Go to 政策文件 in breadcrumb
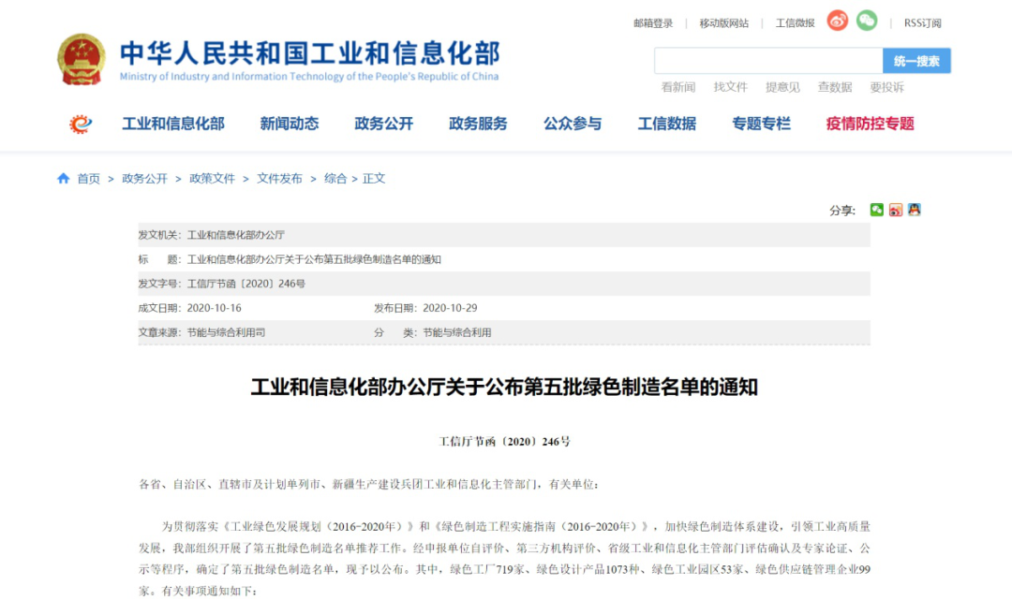Viewport: 1012px width, 615px height. [x=213, y=179]
